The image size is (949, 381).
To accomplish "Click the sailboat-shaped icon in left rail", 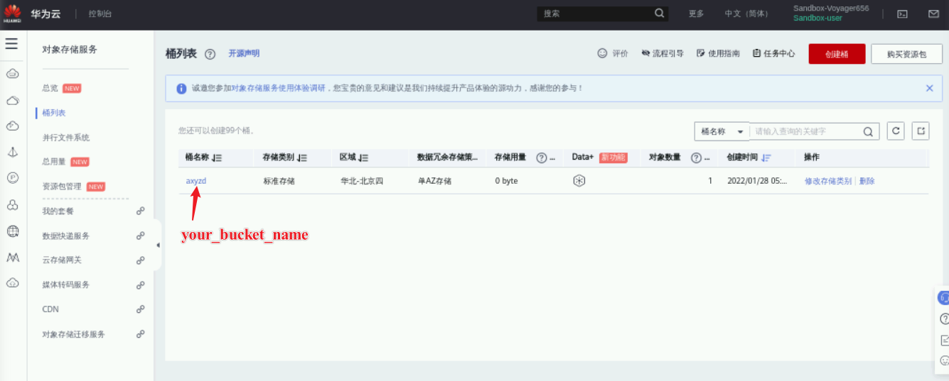I will [12, 153].
